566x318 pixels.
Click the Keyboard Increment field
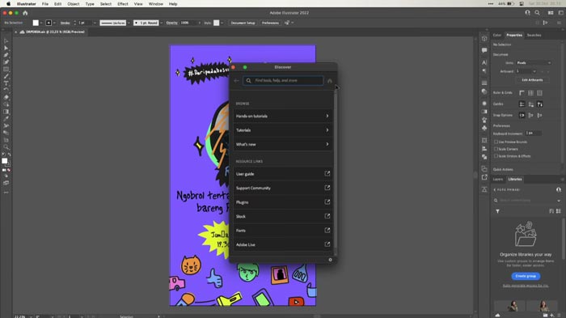(533, 134)
